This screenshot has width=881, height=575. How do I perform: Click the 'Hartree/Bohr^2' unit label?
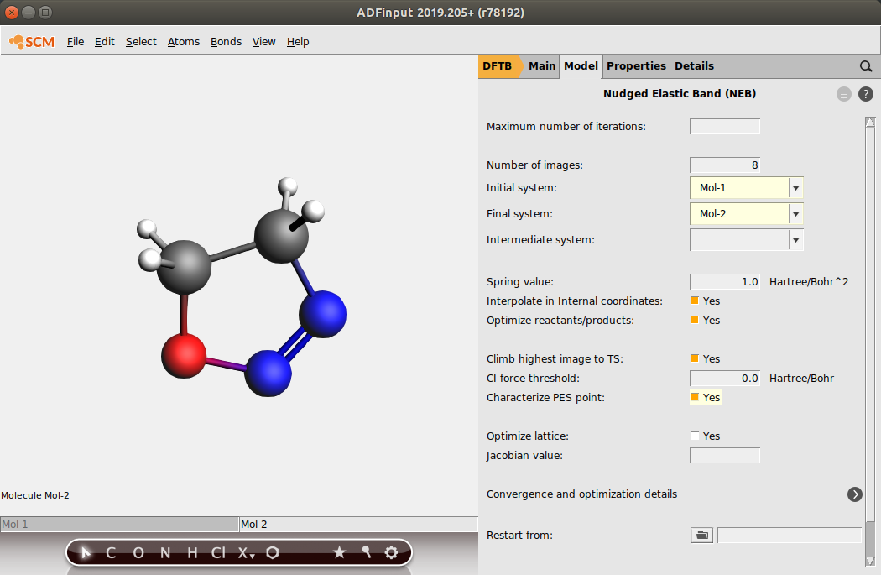point(809,281)
